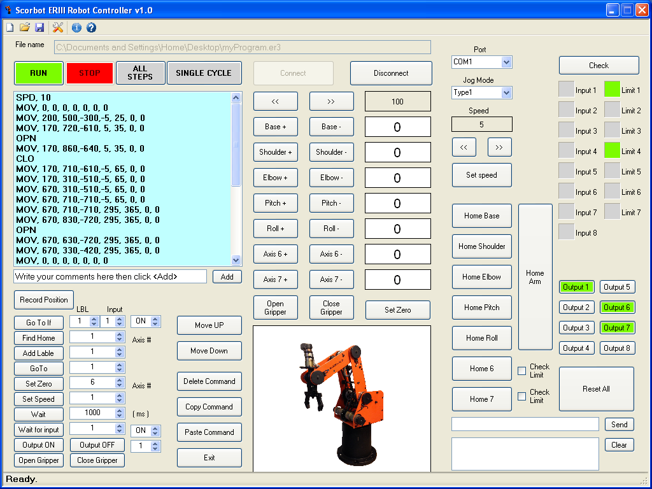The height and width of the screenshot is (489, 652).
Task: Click Home Arm button
Action: click(x=535, y=277)
